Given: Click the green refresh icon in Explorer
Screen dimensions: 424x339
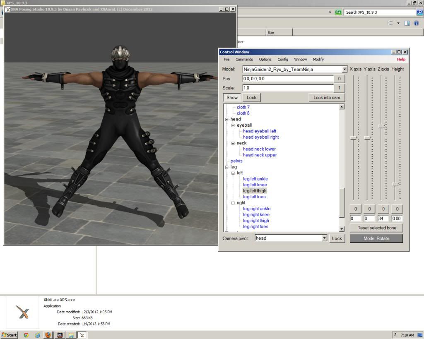Looking at the screenshot, I should tap(338, 12).
